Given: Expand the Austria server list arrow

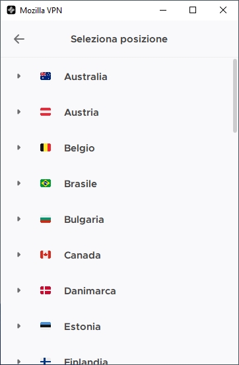Looking at the screenshot, I should [x=19, y=112].
